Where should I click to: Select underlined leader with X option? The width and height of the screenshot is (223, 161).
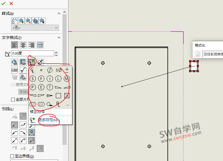pos(32,141)
